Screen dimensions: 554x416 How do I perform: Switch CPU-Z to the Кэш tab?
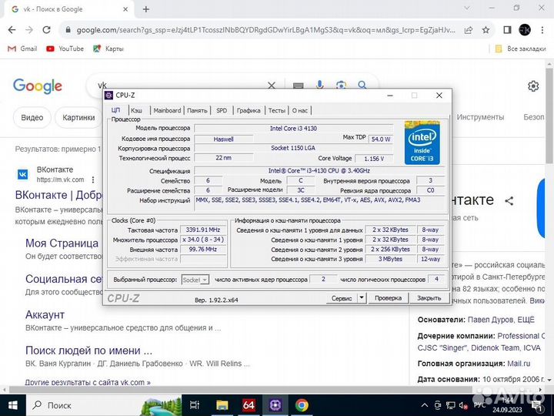pos(138,110)
